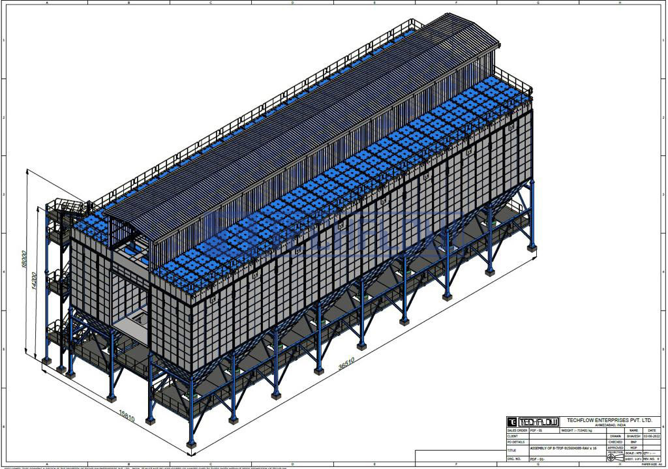Screen dimensions: 668x469
Task: Select the 36510 length dimension text
Action: (346, 363)
